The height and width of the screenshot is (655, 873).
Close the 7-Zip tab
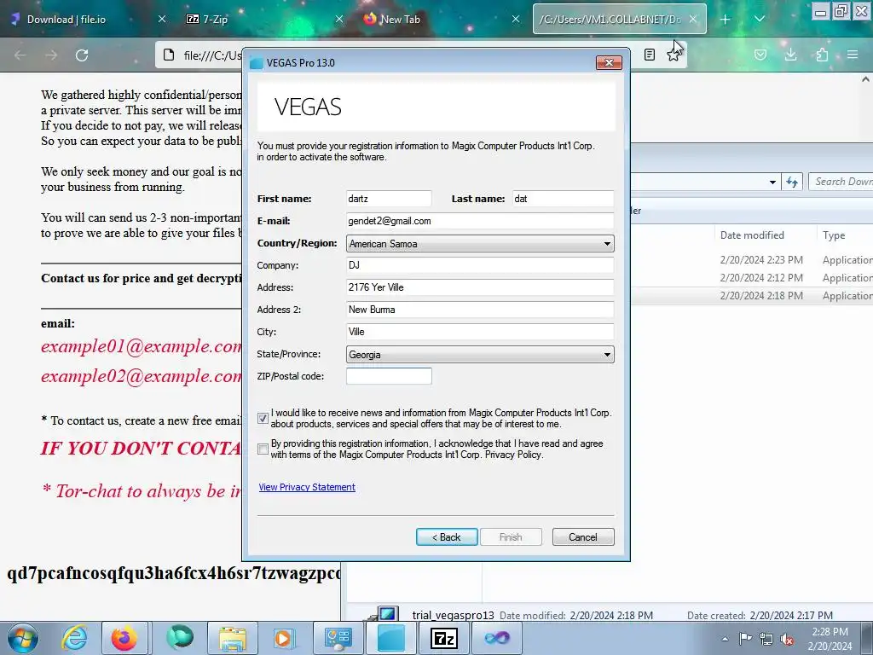(x=338, y=19)
